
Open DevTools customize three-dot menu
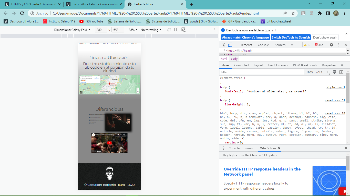pyautogui.click(x=339, y=45)
